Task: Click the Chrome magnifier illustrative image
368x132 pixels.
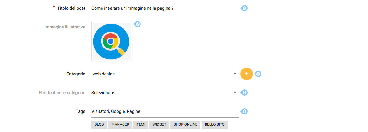Action: (x=112, y=41)
